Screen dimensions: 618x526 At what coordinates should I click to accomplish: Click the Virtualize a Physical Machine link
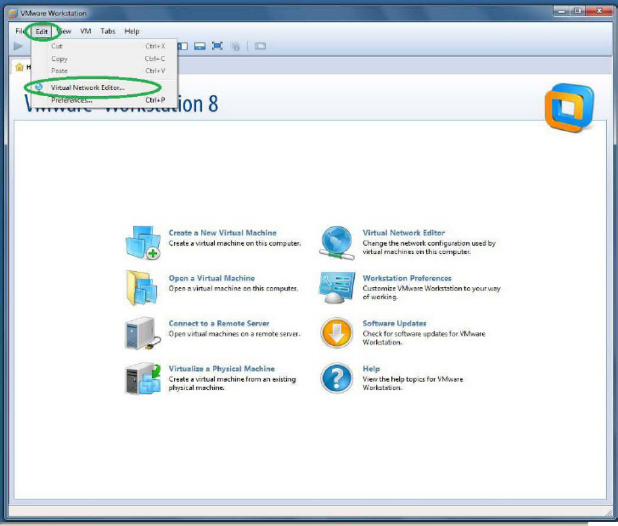[222, 368]
